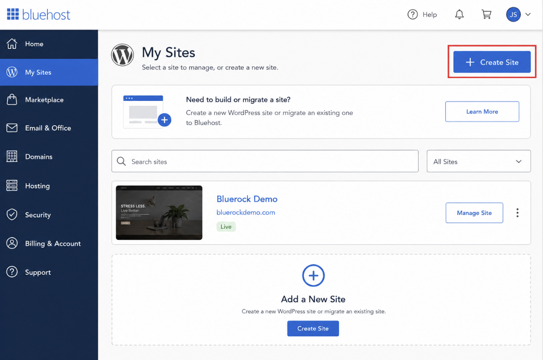Open Support page from sidebar
This screenshot has height=360, width=543.
point(49,272)
